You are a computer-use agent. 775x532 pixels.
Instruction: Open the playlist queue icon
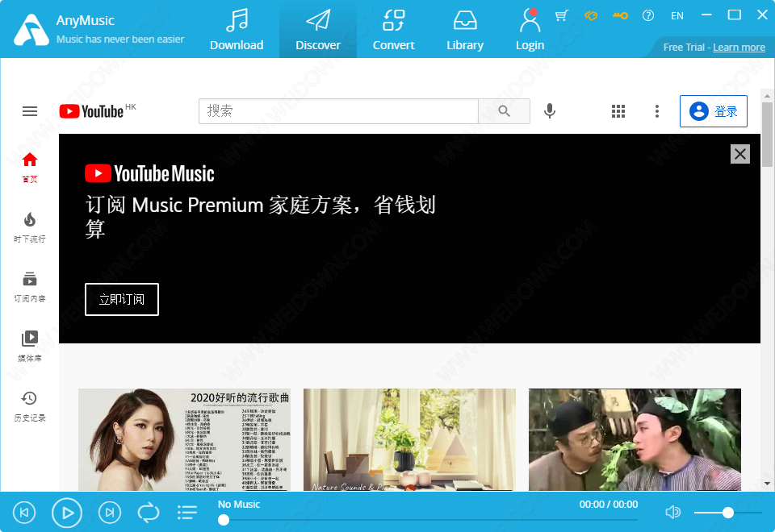click(x=187, y=513)
